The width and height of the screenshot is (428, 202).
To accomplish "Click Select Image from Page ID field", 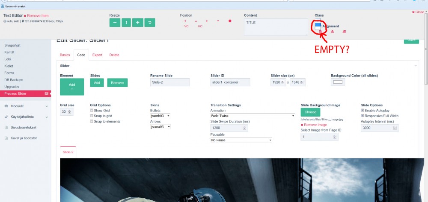I will (x=319, y=137).
